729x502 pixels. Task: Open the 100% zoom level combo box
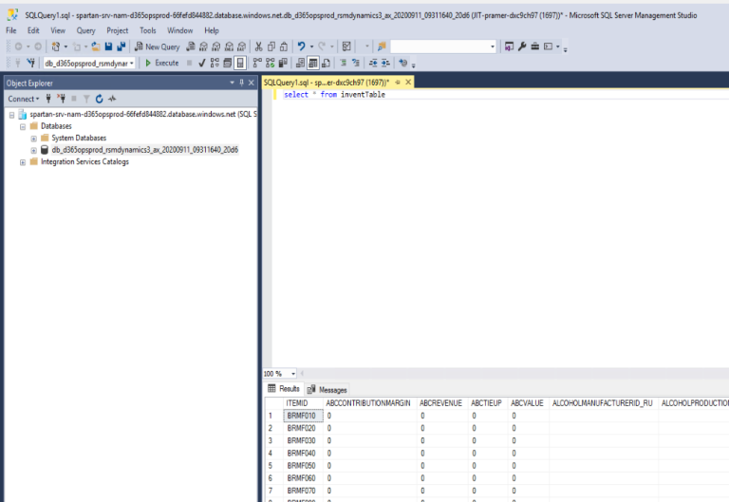(x=292, y=374)
